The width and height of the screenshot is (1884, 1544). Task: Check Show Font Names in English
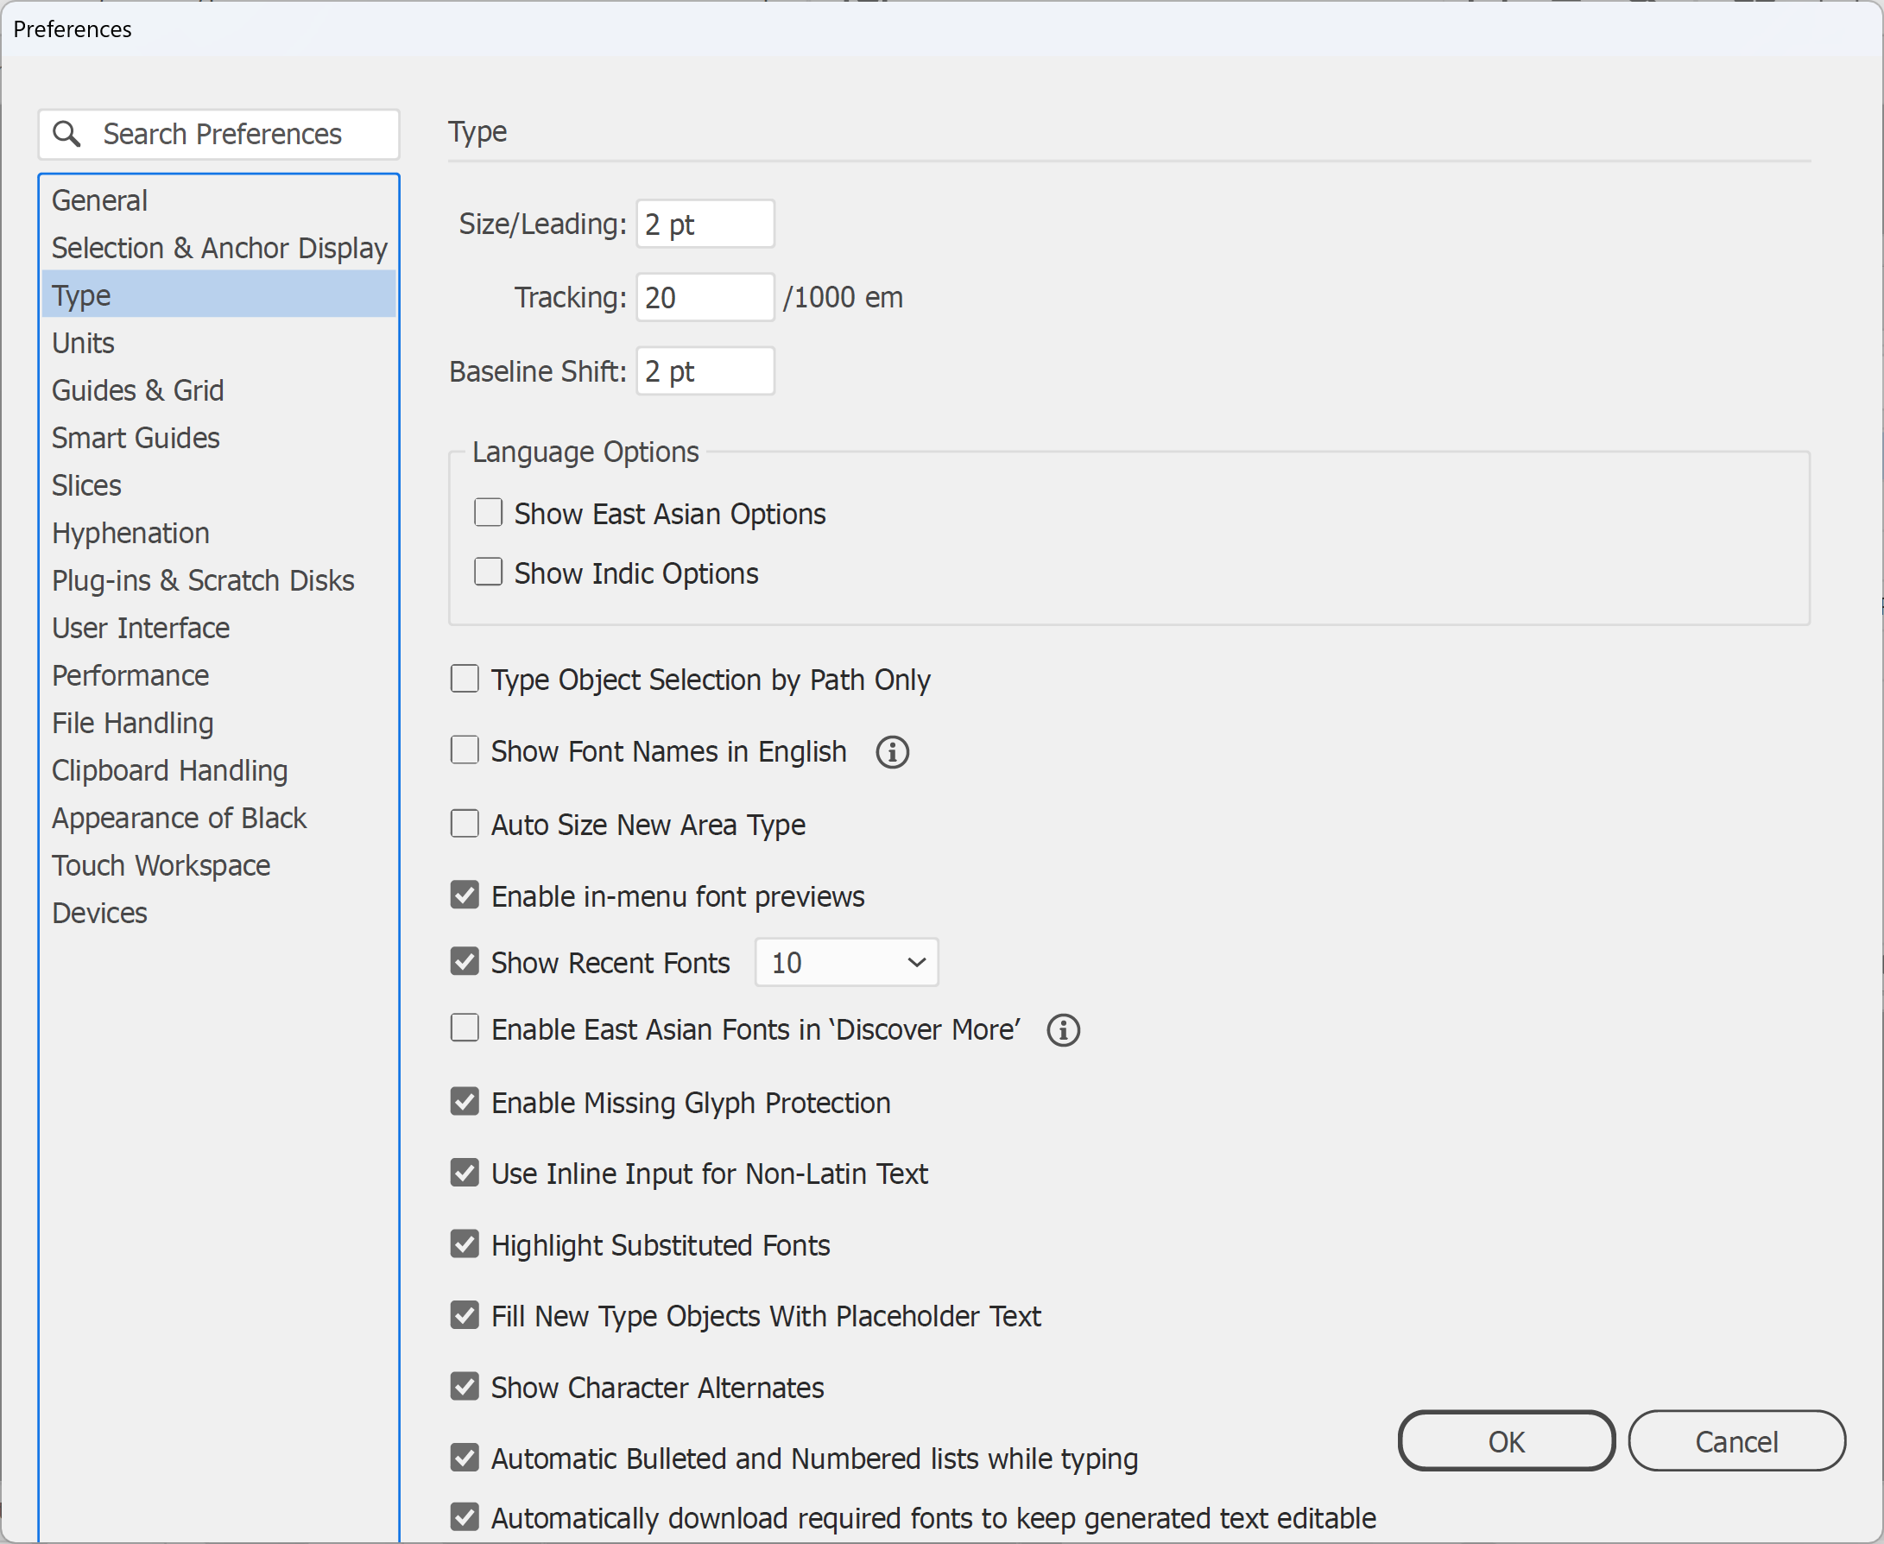(465, 750)
